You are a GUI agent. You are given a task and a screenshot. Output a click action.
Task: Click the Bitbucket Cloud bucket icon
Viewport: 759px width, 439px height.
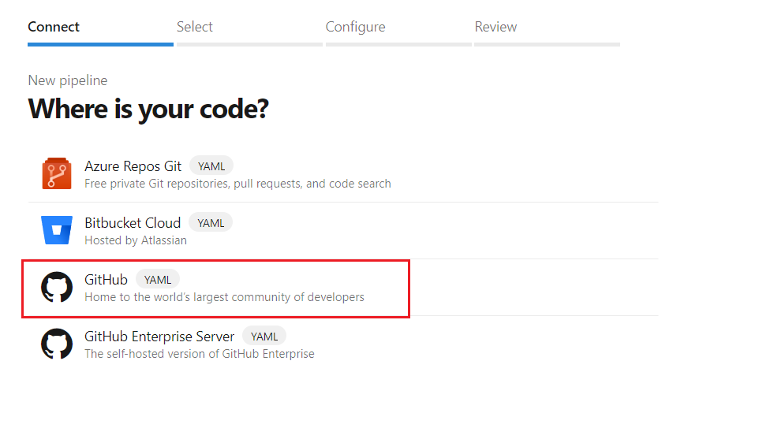[57, 230]
